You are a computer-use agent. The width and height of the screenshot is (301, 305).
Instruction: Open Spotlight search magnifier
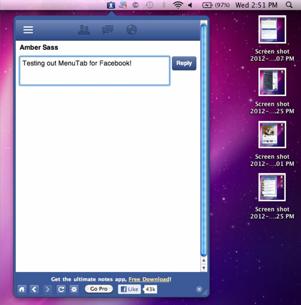289,5
